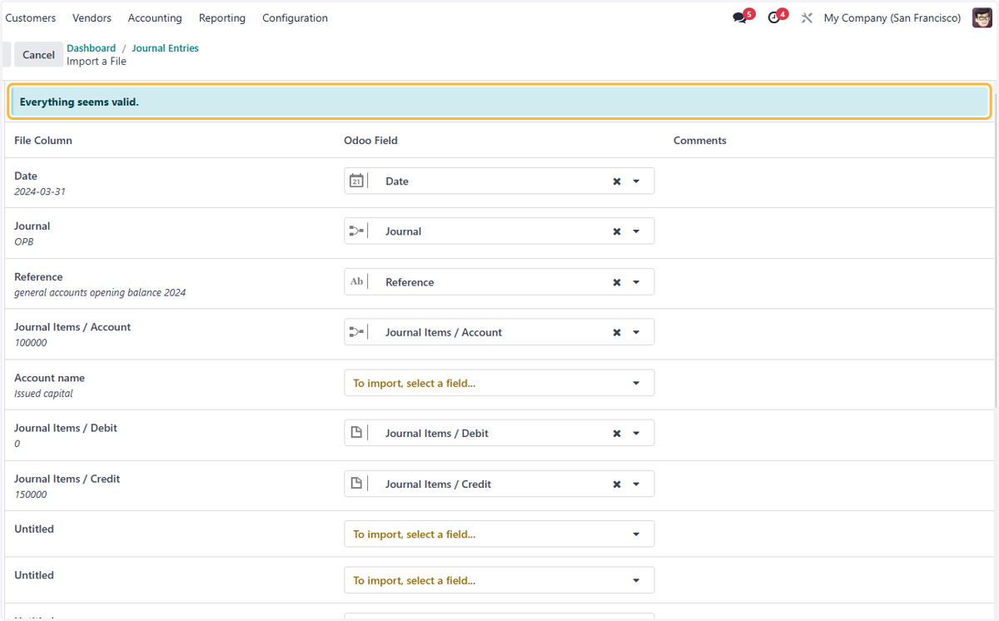Click sample value 150000
Viewport: 999px width, 621px height.
[31, 494]
